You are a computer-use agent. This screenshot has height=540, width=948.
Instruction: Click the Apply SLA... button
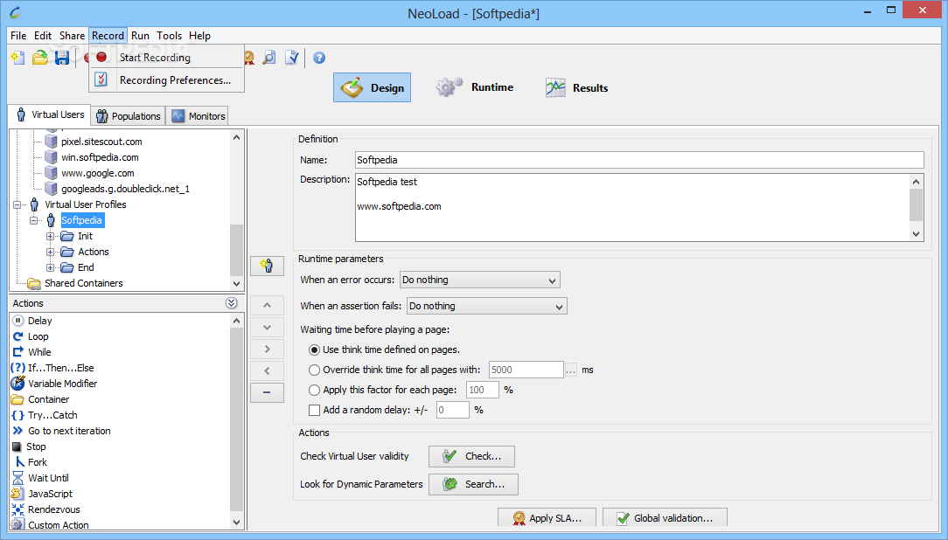click(x=547, y=517)
